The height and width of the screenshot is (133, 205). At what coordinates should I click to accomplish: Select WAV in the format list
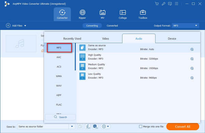tap(59, 86)
